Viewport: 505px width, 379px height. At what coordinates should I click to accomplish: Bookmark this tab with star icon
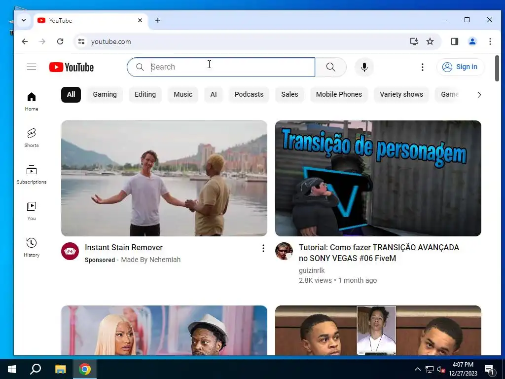pyautogui.click(x=430, y=41)
